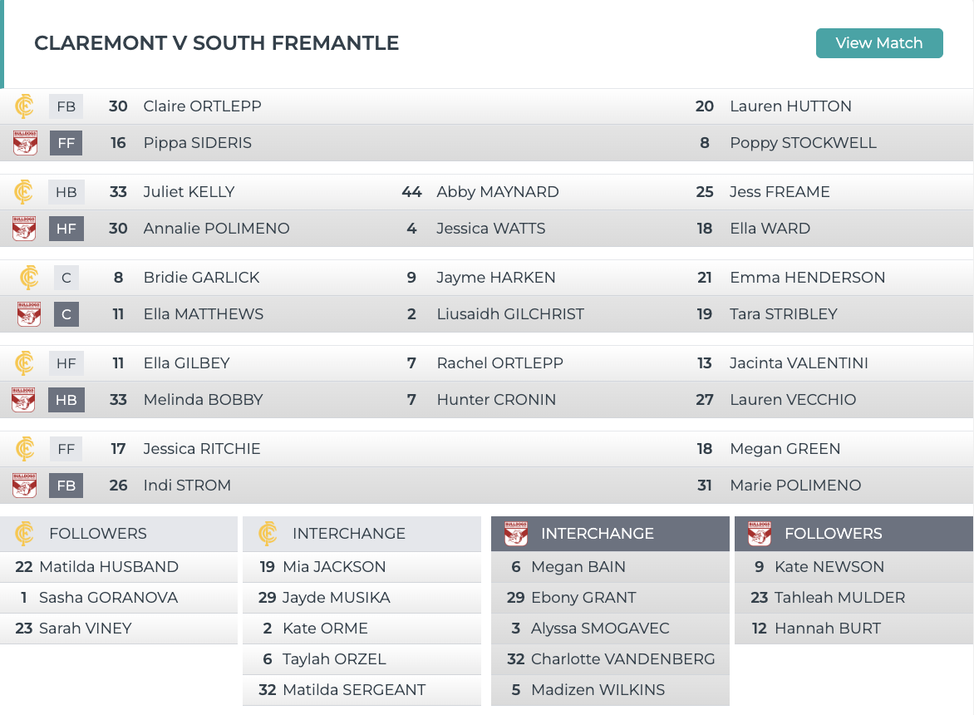Click the View Match button
Viewport: 974px width, 715px height.
[x=879, y=43]
